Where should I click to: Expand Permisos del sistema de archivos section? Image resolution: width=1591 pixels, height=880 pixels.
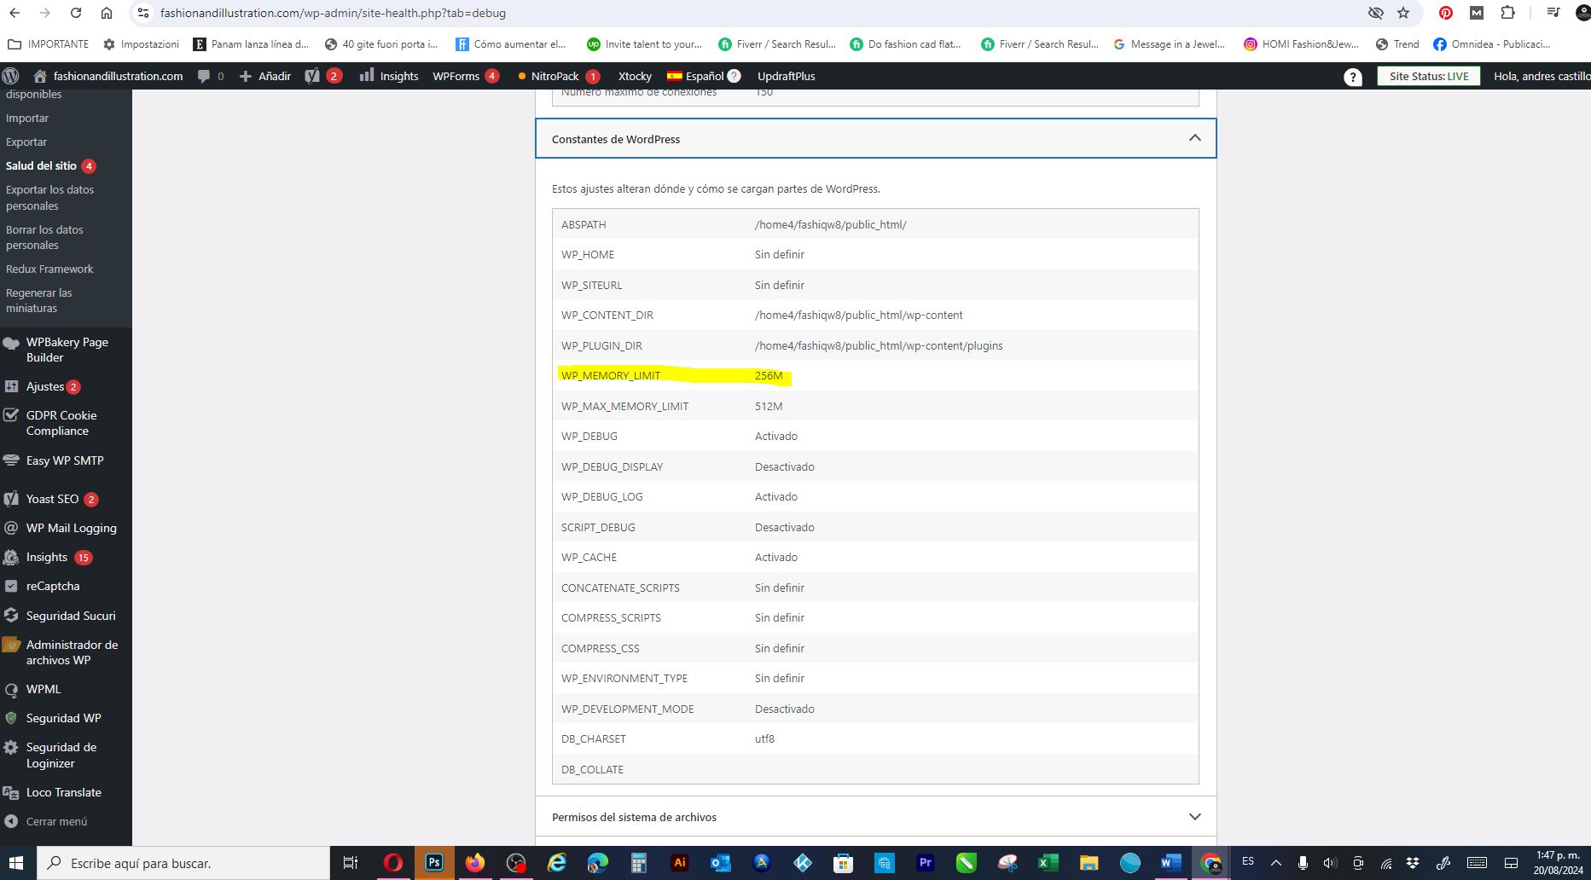pyautogui.click(x=875, y=816)
